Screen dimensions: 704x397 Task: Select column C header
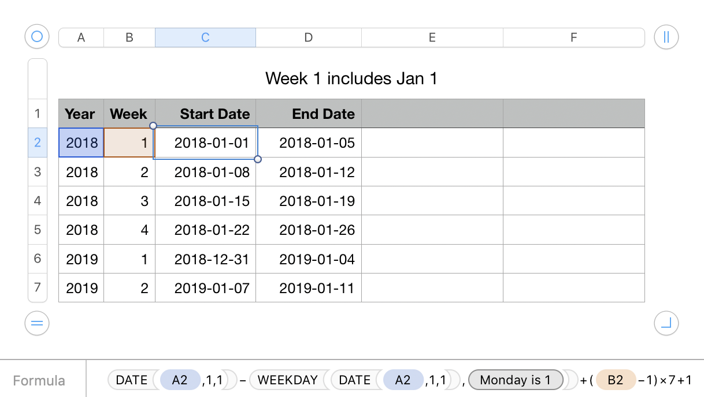click(205, 38)
